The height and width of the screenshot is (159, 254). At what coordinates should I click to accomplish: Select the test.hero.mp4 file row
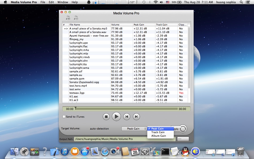click(x=125, y=86)
